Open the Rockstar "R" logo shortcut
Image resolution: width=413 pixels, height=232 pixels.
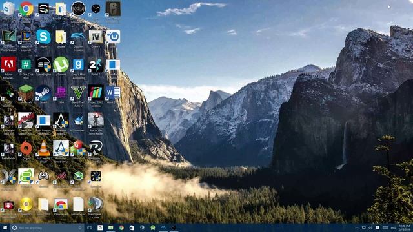pos(96,148)
